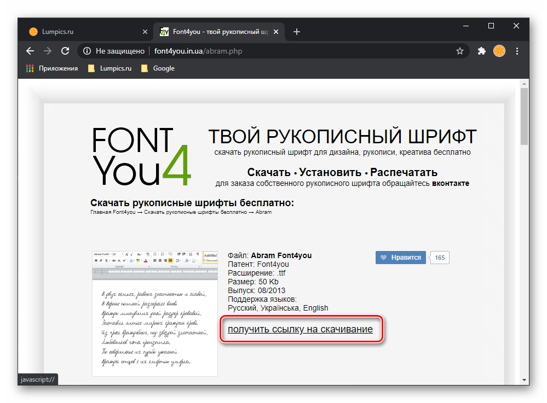The height and width of the screenshot is (403, 547).
Task: Minimize the Chrome window
Action: (466, 26)
